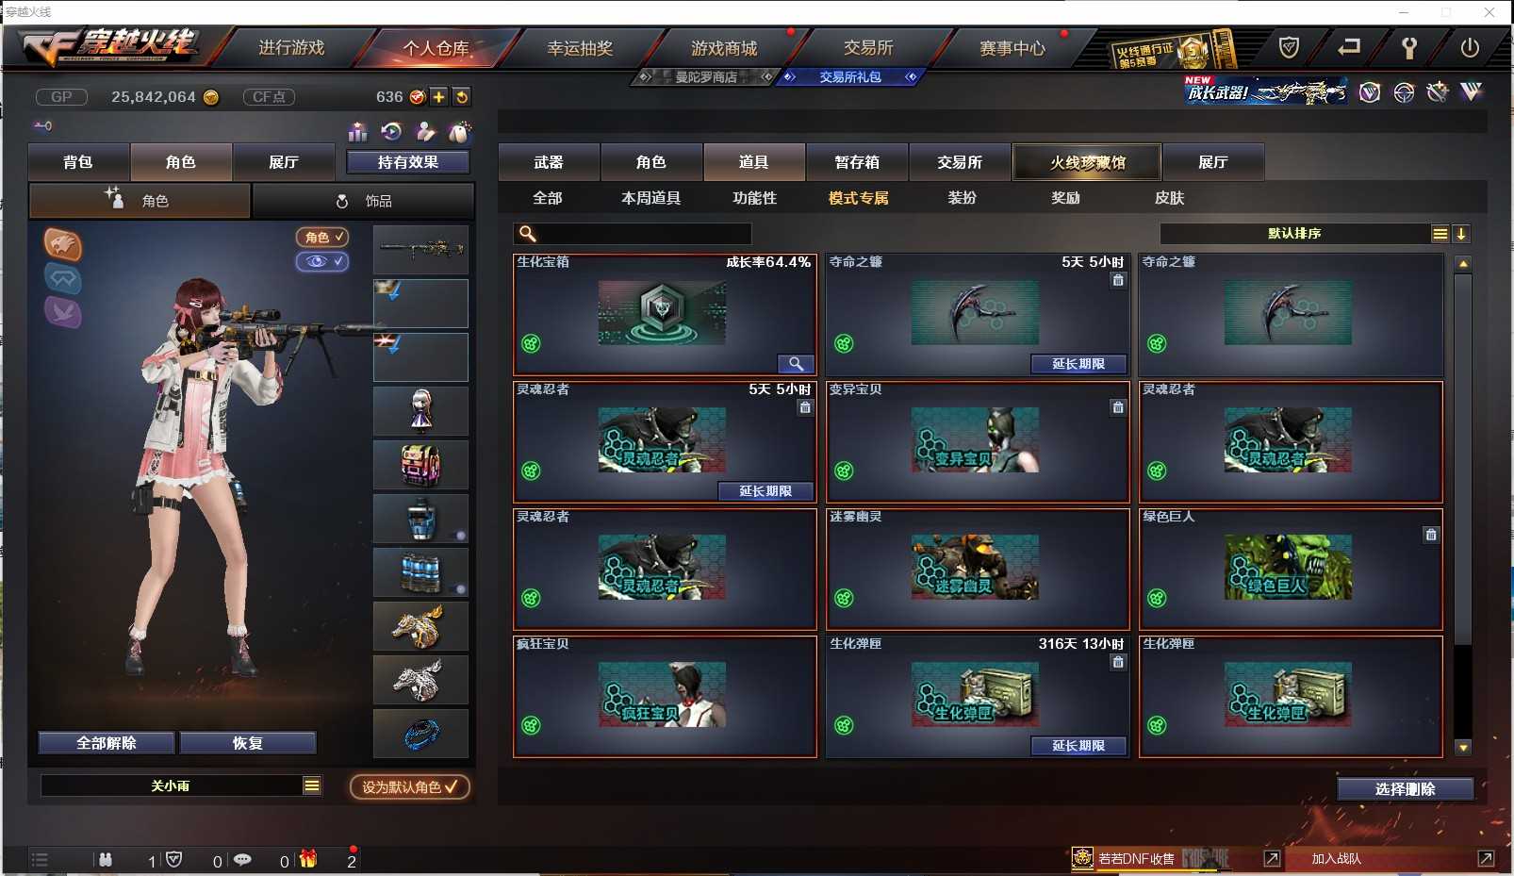Switch to 道具 tab
Screen dimensions: 1514x876
click(x=754, y=162)
